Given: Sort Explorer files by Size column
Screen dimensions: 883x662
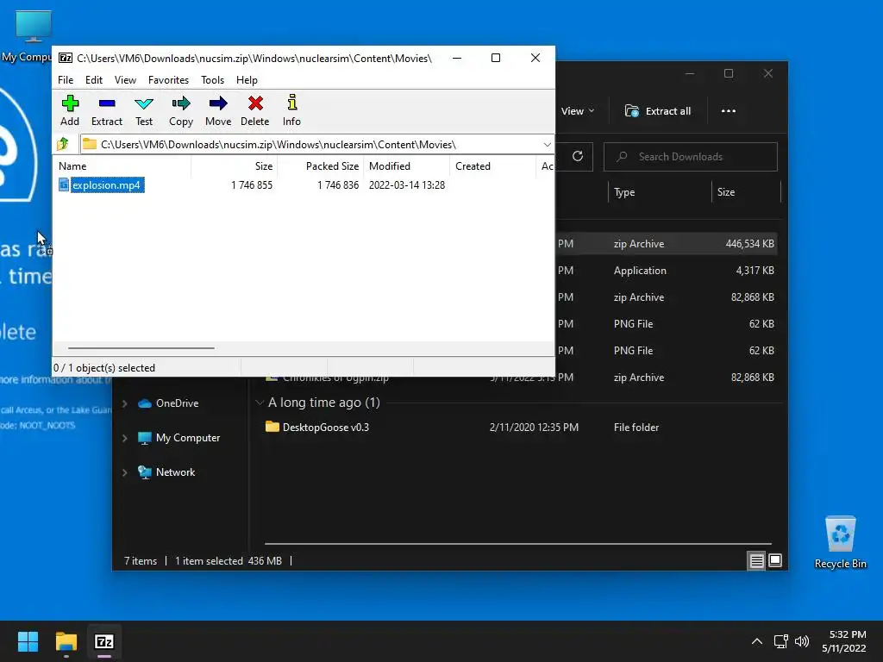Looking at the screenshot, I should coord(746,192).
